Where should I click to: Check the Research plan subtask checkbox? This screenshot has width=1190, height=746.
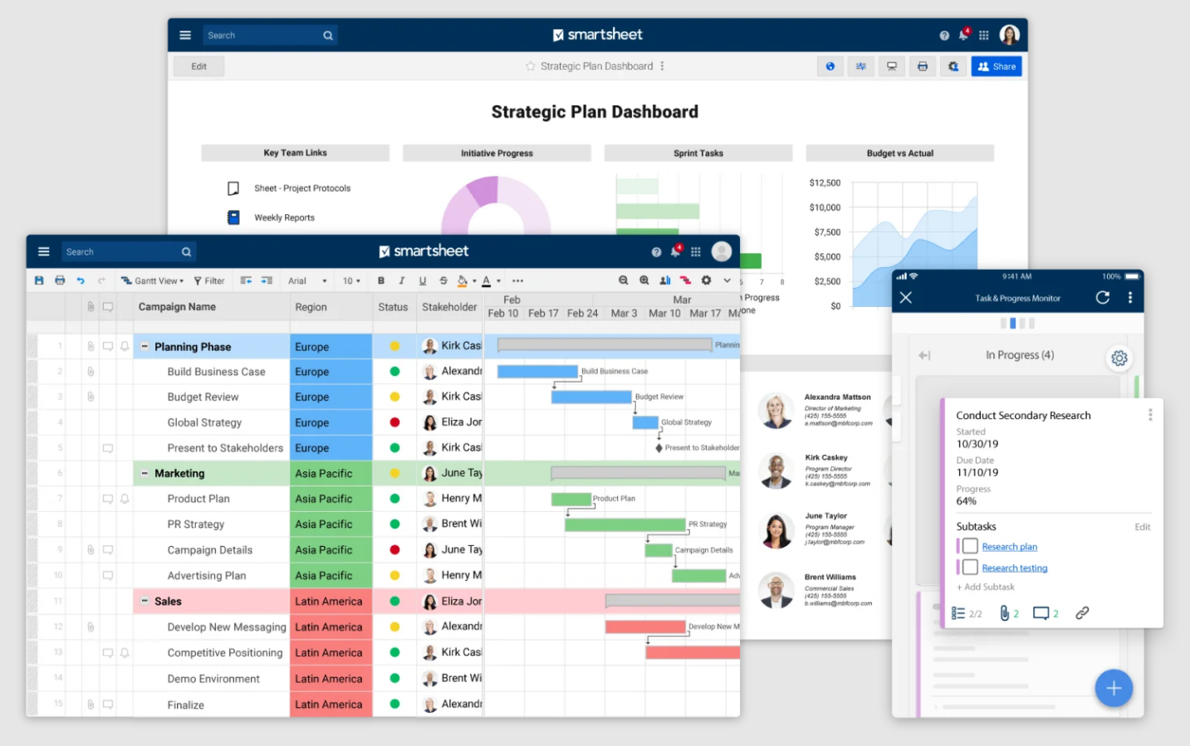969,546
